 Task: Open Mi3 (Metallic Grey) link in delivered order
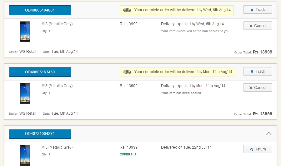(57, 147)
